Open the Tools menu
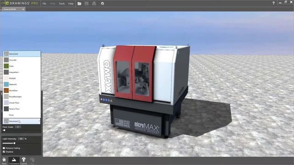The height and width of the screenshot is (165, 294). (x=62, y=4)
